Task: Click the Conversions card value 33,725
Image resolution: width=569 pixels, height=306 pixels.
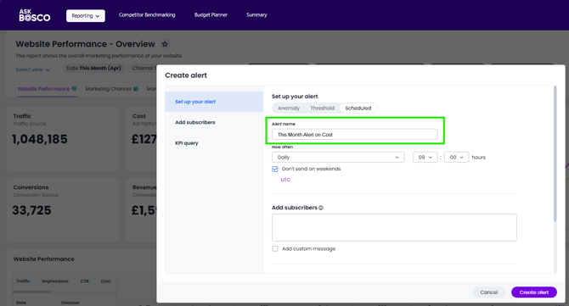Action: [x=31, y=210]
